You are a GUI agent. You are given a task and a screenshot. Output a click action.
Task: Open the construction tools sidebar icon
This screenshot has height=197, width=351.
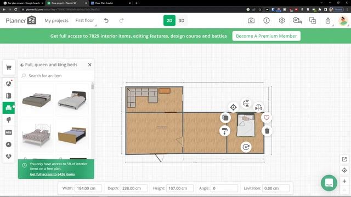click(x=9, y=84)
